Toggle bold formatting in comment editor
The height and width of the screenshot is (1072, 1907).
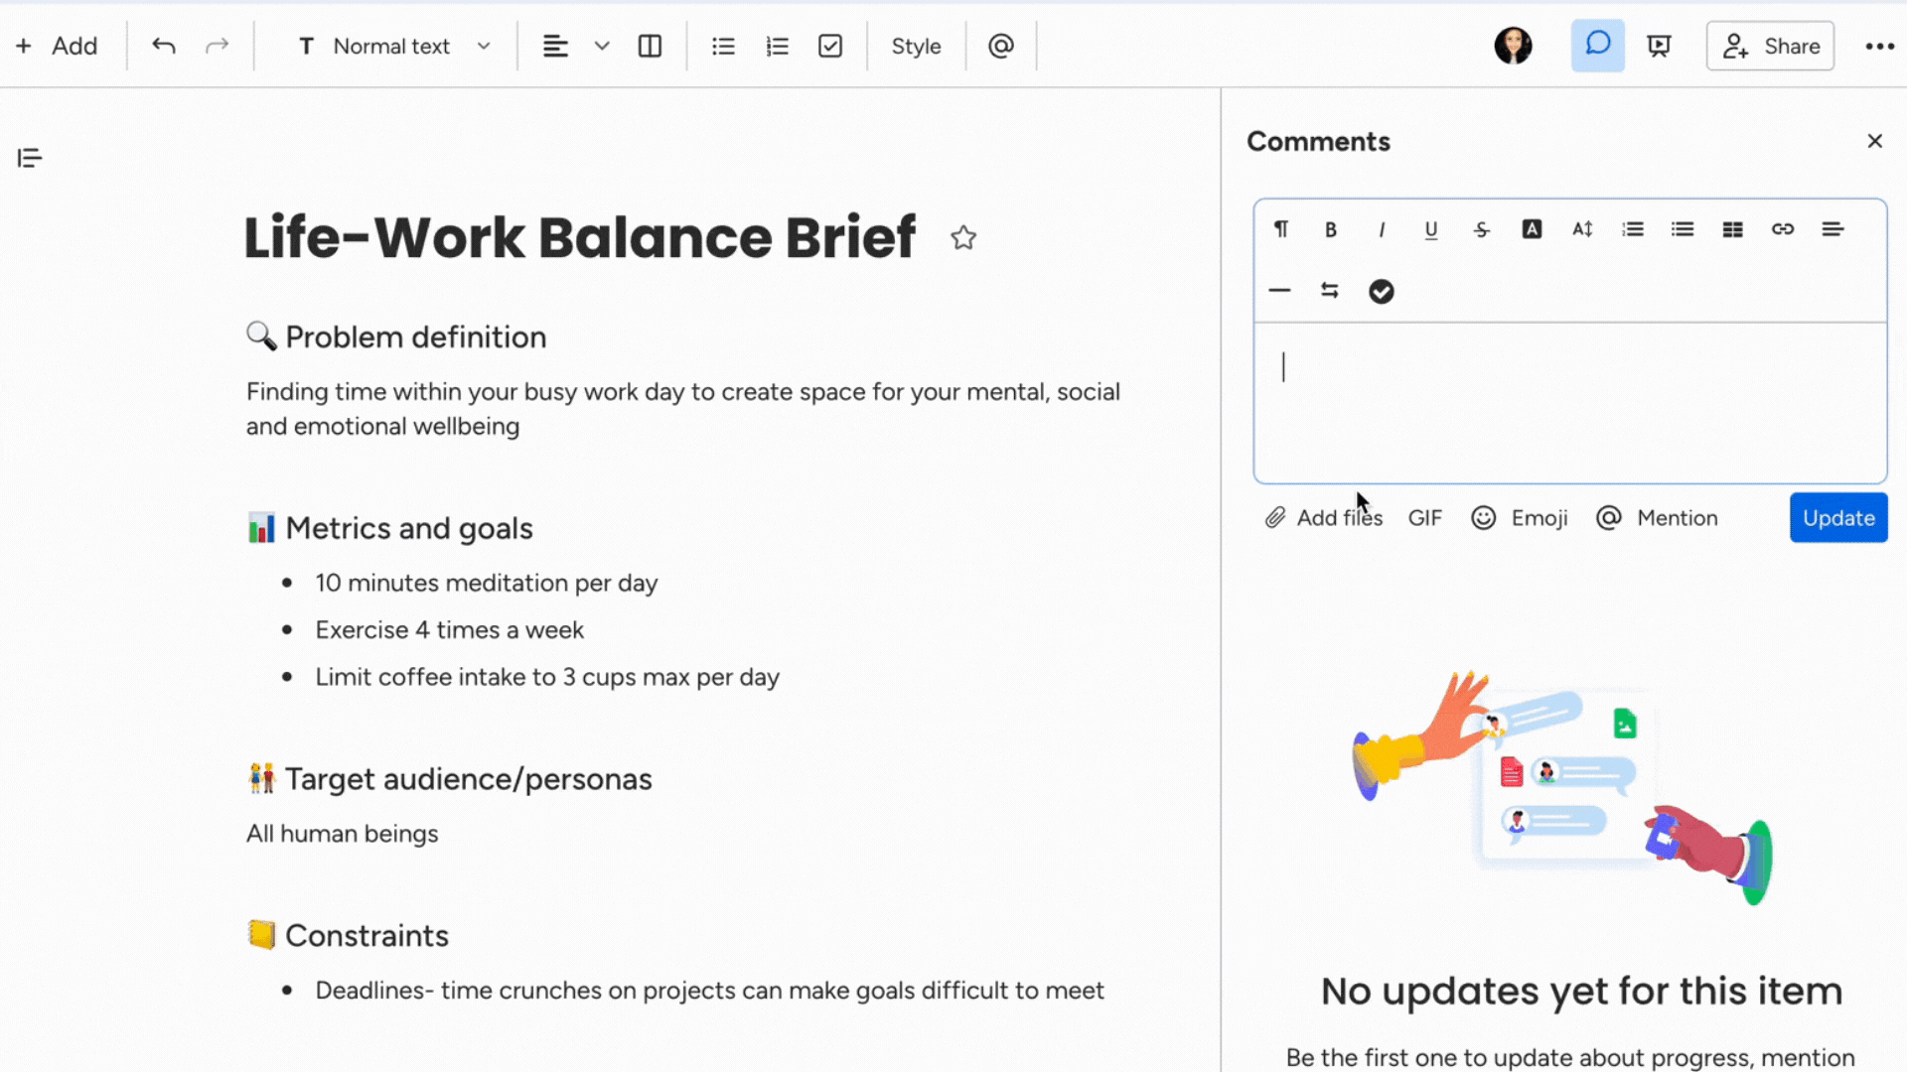(1331, 227)
